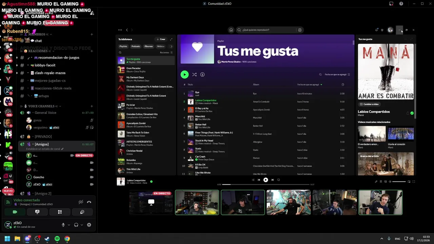The image size is (434, 244).
Task: Open headphone options dropdown arrow in Discord
Action: (82, 225)
